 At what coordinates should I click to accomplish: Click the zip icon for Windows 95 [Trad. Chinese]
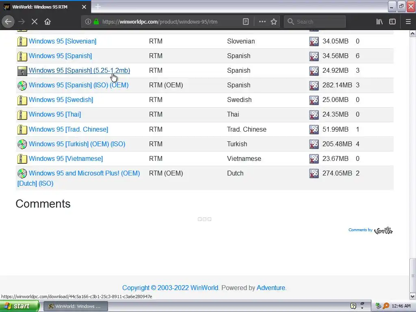(22, 130)
